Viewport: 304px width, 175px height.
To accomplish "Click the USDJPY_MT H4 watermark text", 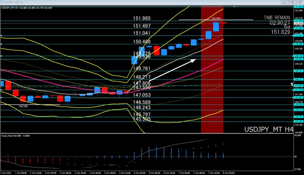I will (x=268, y=129).
